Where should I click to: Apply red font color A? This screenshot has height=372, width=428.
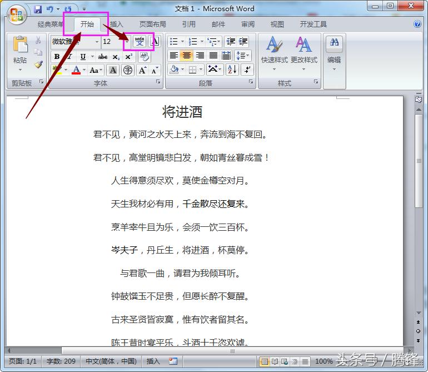click(77, 70)
